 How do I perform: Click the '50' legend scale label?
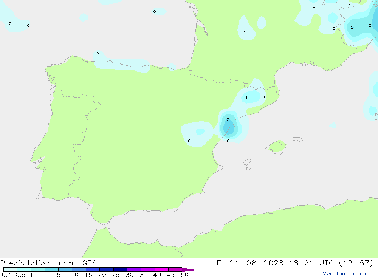(185, 275)
